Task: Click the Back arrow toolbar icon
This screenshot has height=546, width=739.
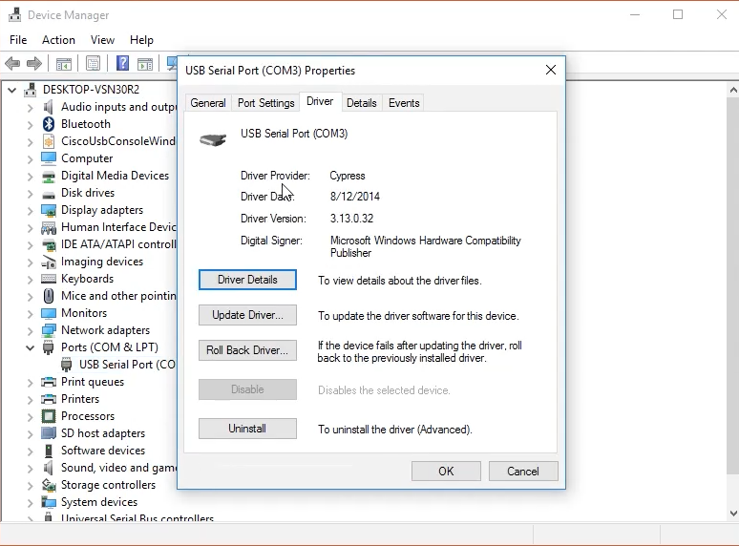Action: tap(12, 64)
